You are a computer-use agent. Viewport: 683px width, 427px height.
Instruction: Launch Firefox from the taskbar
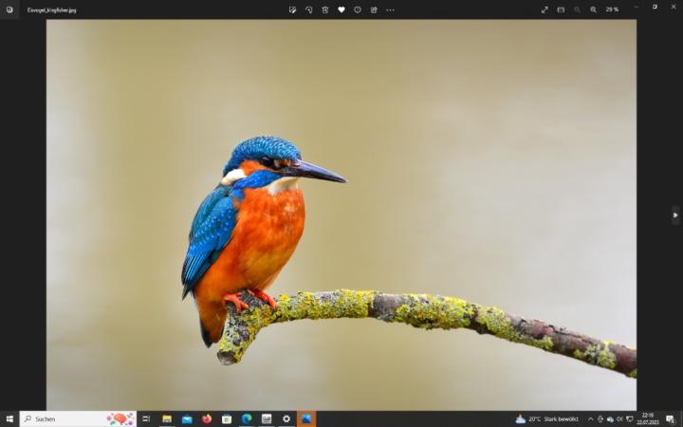coord(207,418)
